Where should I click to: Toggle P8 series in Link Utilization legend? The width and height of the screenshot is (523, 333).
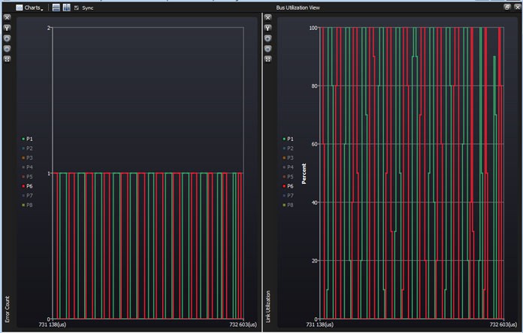pos(289,205)
